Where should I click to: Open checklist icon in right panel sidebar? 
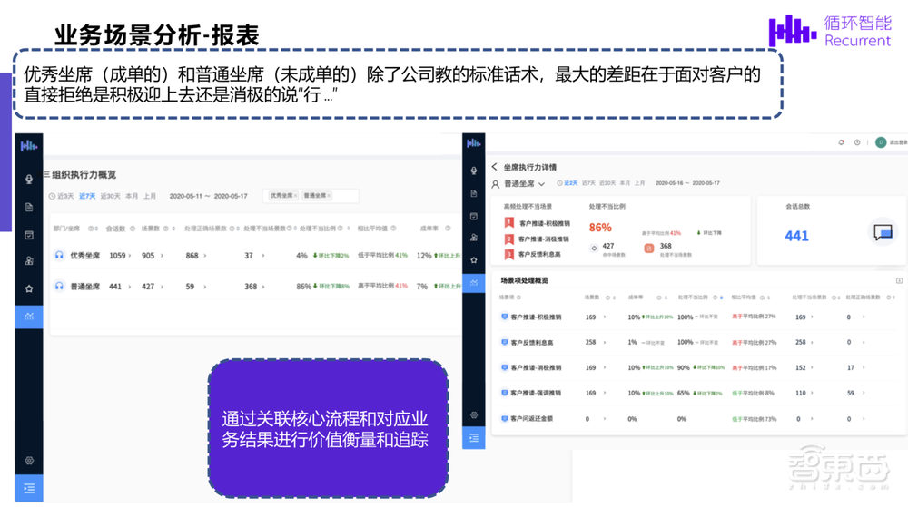coord(474,216)
